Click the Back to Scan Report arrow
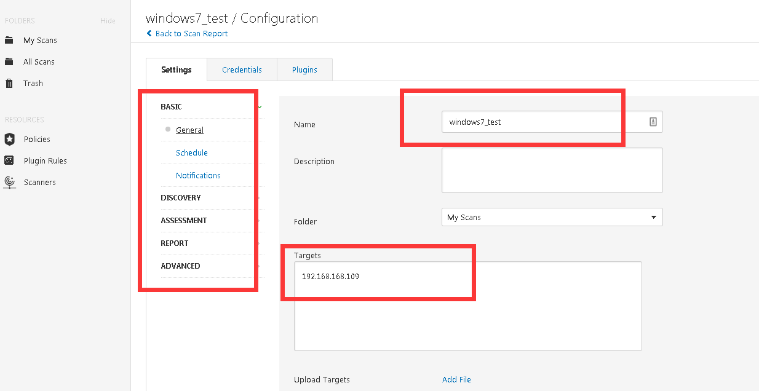Screen dimensions: 759x391 pos(149,34)
